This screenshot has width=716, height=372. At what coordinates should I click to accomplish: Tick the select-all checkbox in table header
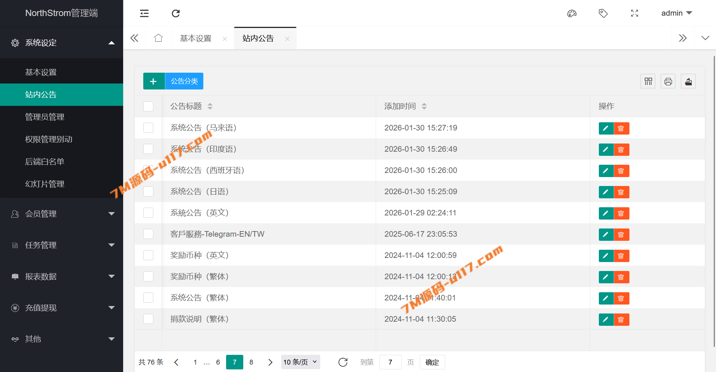click(148, 106)
